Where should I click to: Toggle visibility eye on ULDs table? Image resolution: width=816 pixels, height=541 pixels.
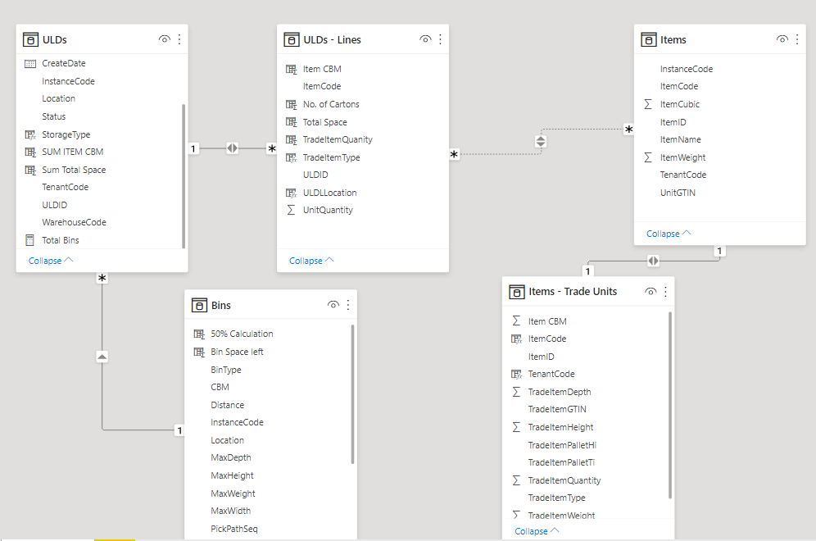tap(165, 39)
